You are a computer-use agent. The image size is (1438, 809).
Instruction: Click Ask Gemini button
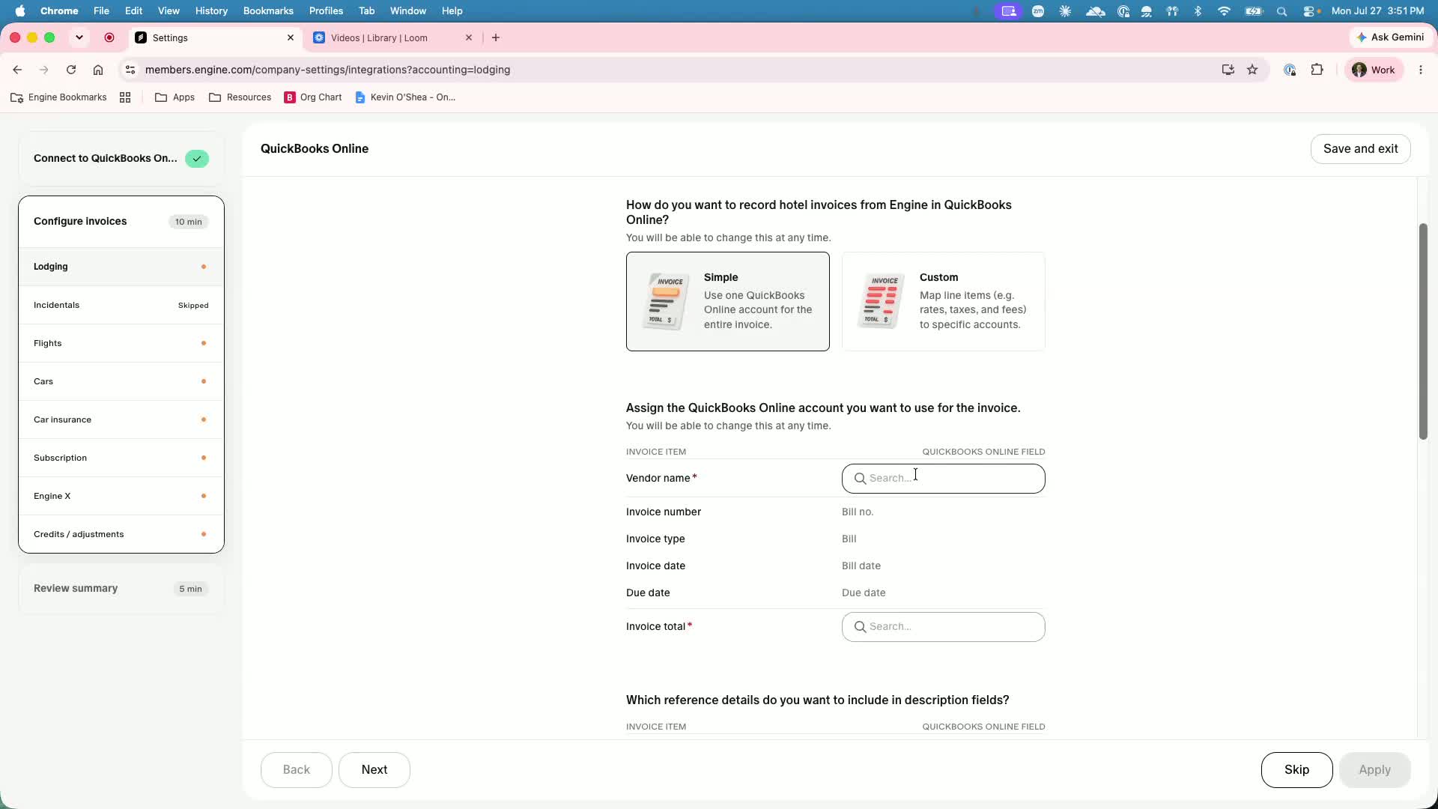pyautogui.click(x=1391, y=37)
